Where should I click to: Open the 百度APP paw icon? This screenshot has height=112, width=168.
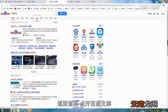pyautogui.click(x=76, y=32)
